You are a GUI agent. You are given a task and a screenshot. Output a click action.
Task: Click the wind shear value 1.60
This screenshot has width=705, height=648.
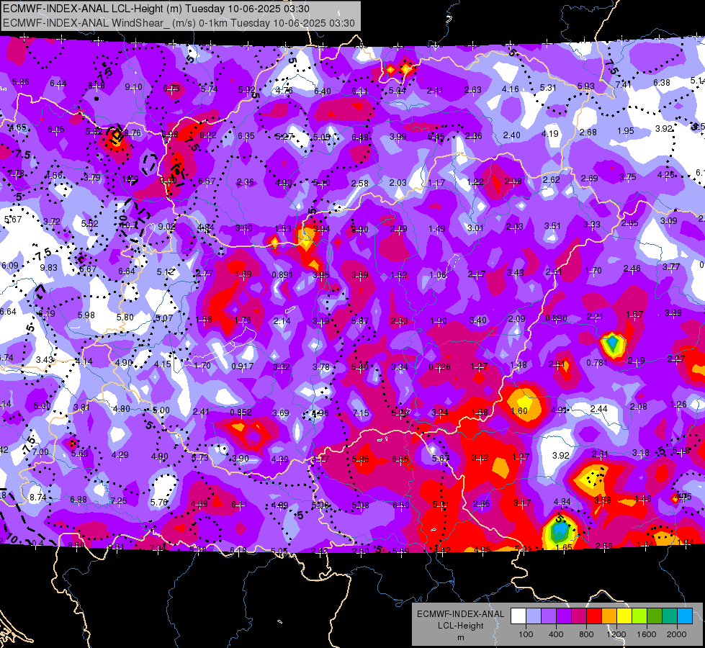coord(519,411)
